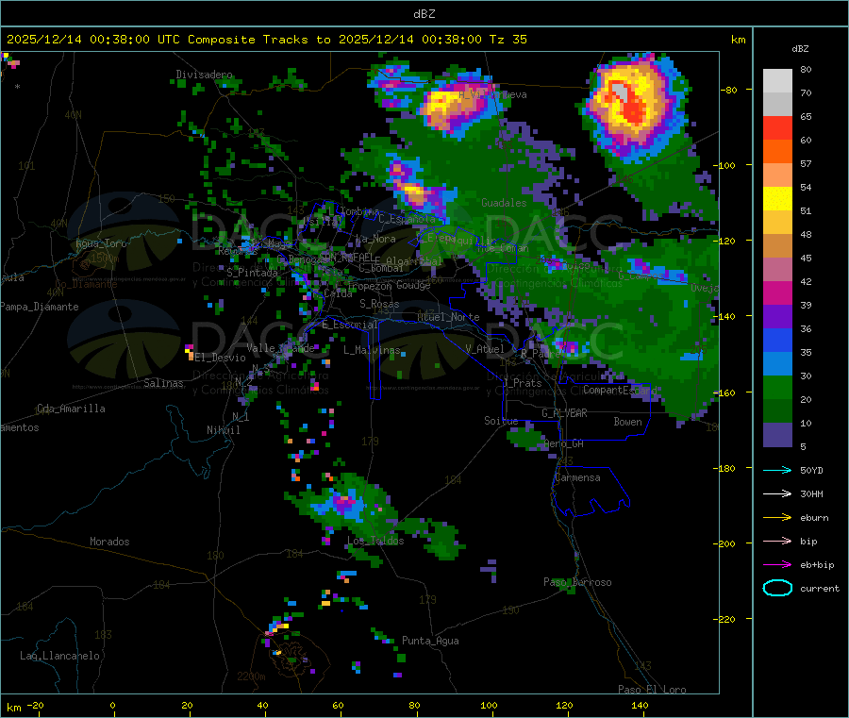The height and width of the screenshot is (718, 849).
Task: Click the 'Soitue' map label
Action: 501,421
